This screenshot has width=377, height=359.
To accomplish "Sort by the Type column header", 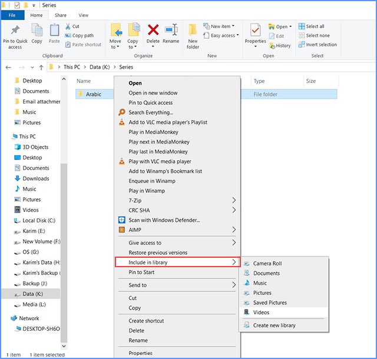I will pos(259,81).
